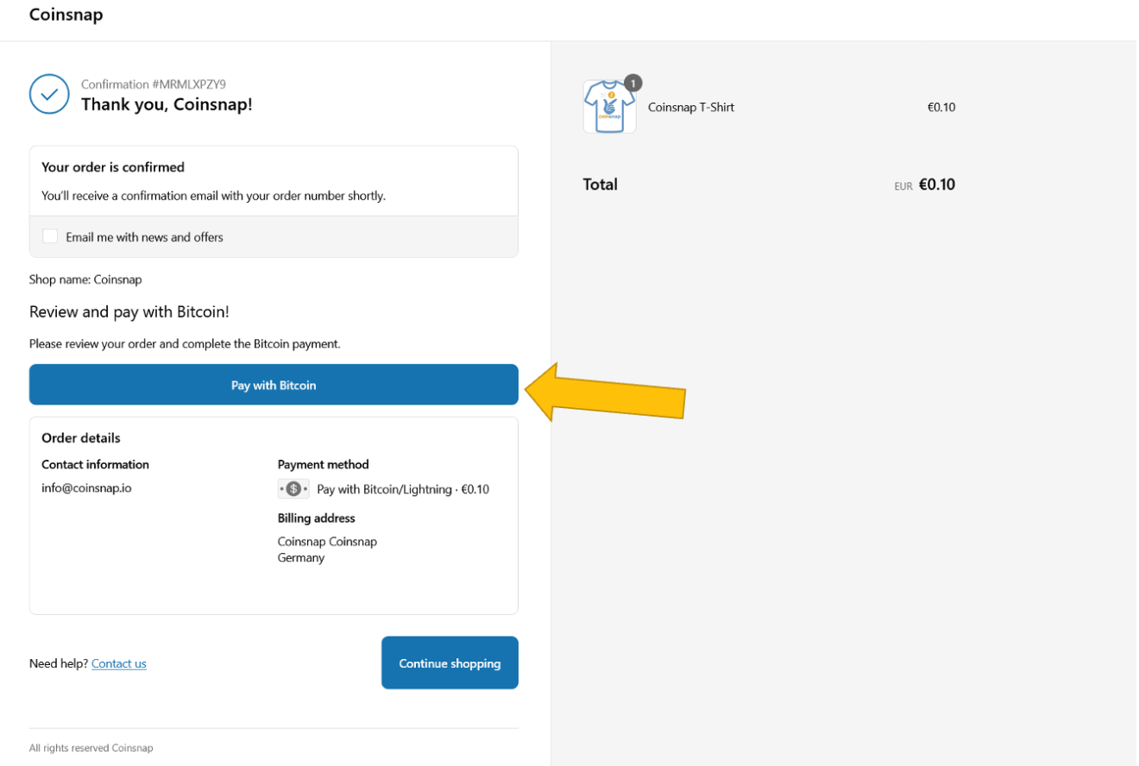Click the info@coinsnap.io contact email
Screen dimensions: 1139x766
click(86, 487)
